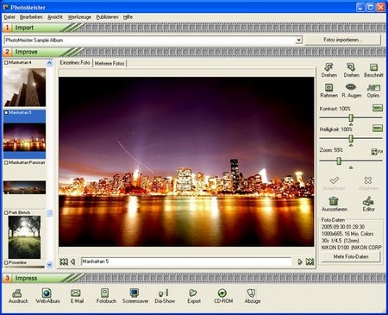Open the Bearbeiten menu

pyautogui.click(x=31, y=17)
